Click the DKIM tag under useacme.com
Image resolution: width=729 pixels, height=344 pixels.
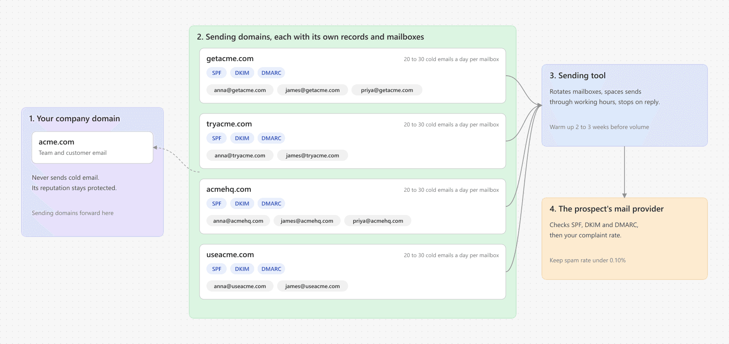[x=242, y=269]
